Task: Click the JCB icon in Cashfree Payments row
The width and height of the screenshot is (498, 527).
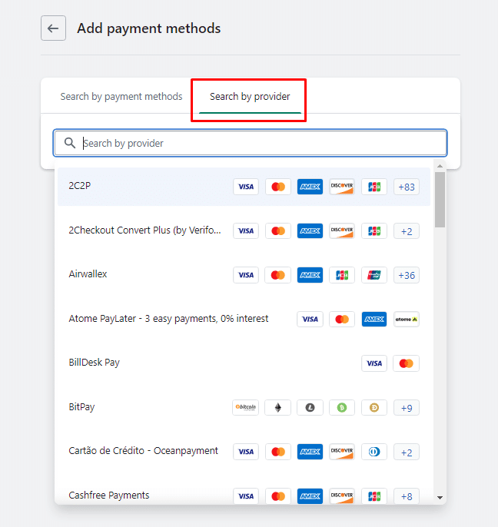Action: point(374,496)
